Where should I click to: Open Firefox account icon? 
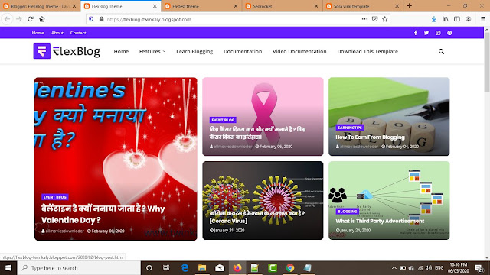pos(469,19)
